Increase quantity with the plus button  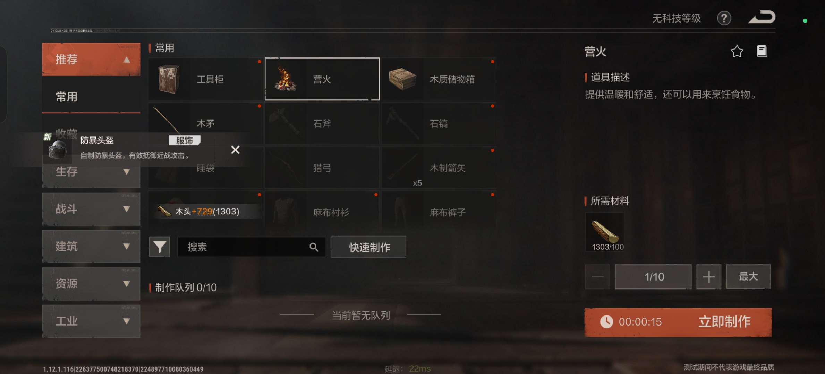[x=709, y=277]
